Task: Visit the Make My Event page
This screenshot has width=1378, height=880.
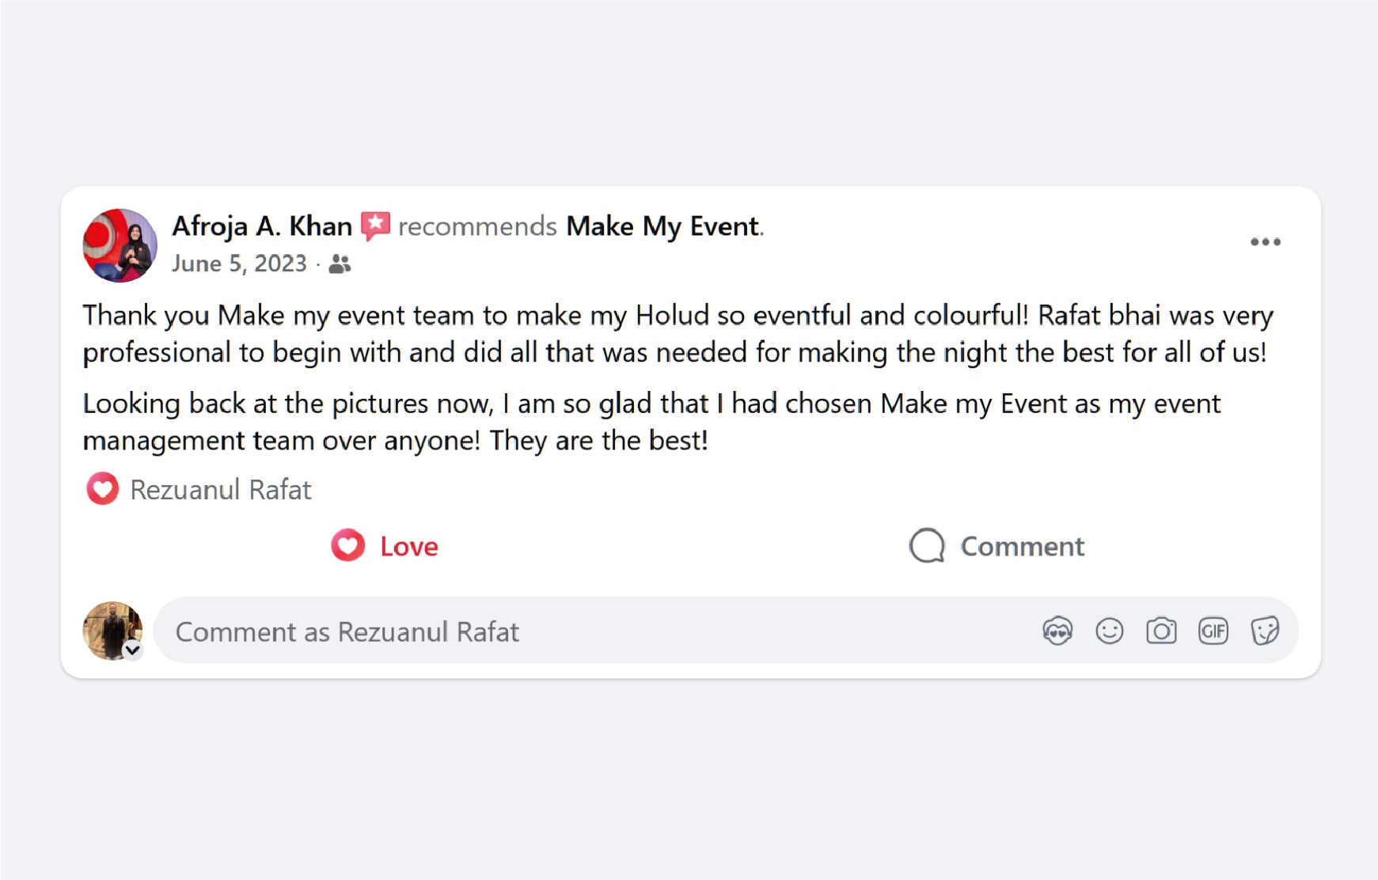Action: [x=662, y=225]
